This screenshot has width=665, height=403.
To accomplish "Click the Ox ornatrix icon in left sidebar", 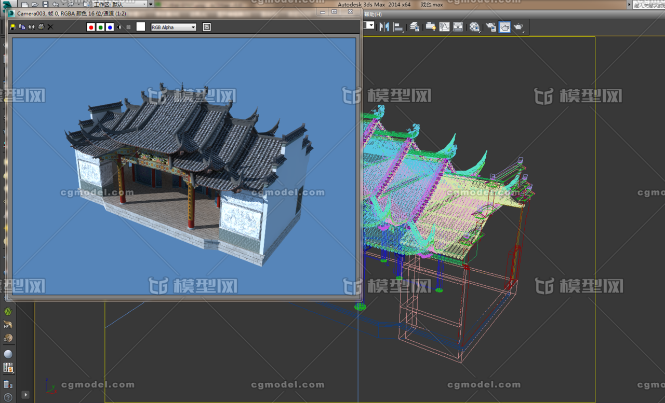I will [8, 338].
